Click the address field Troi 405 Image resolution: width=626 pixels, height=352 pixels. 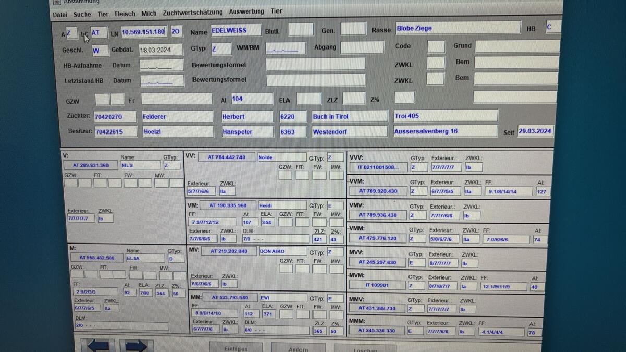pyautogui.click(x=446, y=115)
